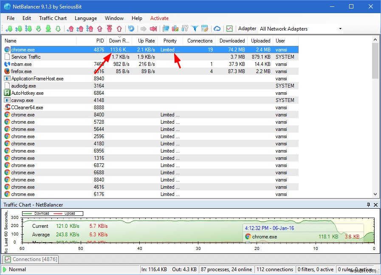
Task: Open the All Network Adapters dropdown
Action: [x=340, y=28]
